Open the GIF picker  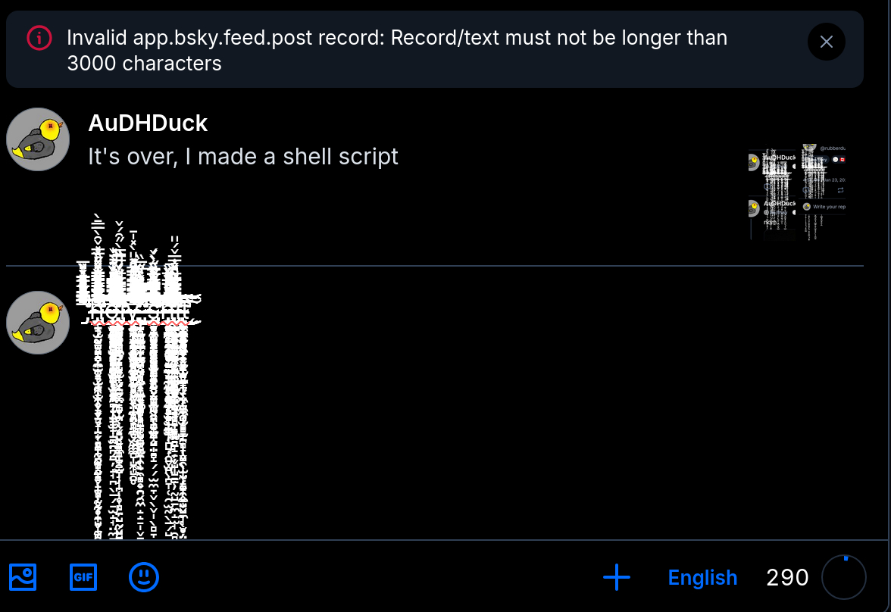pyautogui.click(x=83, y=577)
